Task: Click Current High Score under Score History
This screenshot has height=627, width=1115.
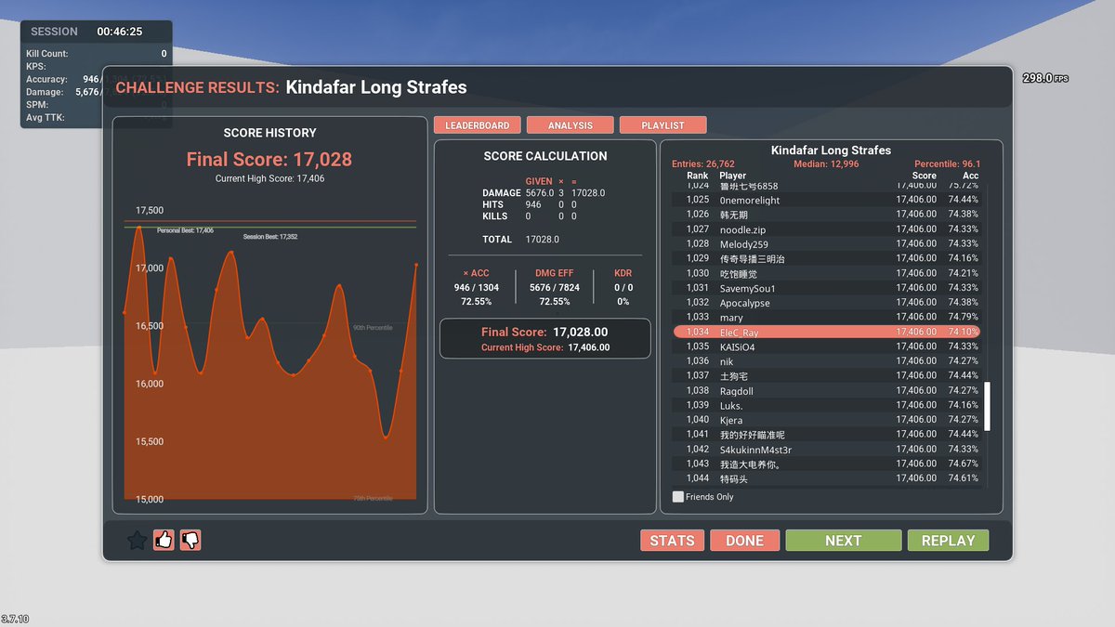Action: (269, 178)
